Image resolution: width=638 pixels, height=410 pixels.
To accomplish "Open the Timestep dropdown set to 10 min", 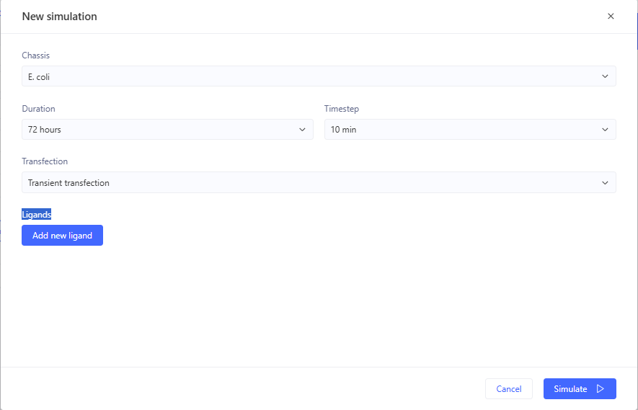I will click(470, 130).
